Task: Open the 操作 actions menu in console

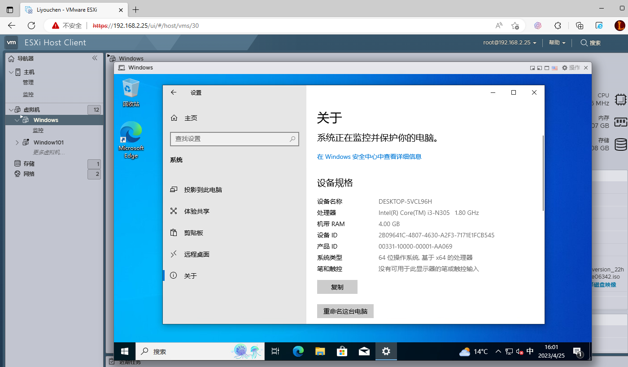Action: (571, 68)
